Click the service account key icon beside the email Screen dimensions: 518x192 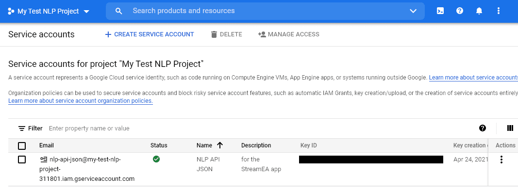(43, 160)
